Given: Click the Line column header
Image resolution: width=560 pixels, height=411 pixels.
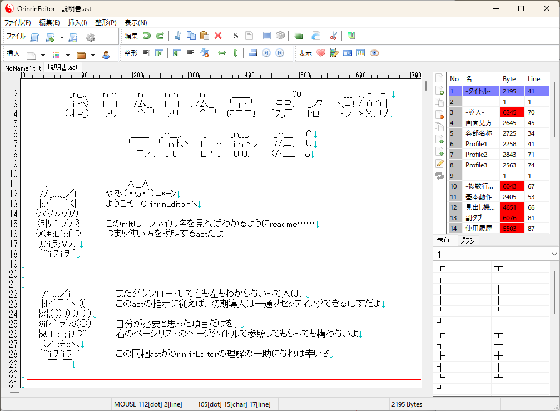Looking at the screenshot, I should 537,79.
